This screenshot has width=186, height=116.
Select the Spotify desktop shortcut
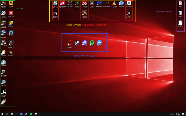(92, 43)
